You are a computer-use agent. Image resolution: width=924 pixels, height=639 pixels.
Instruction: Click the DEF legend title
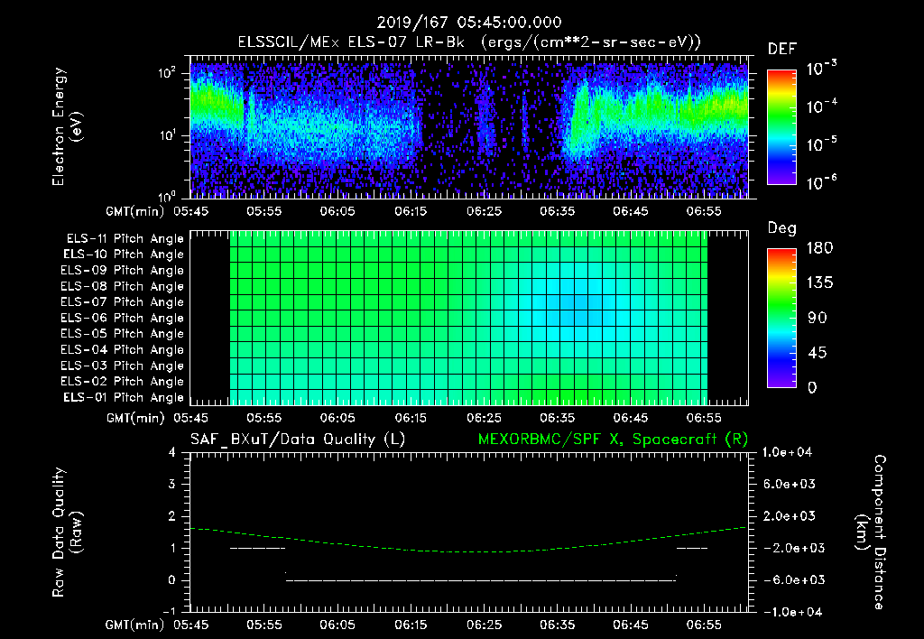coord(782,49)
